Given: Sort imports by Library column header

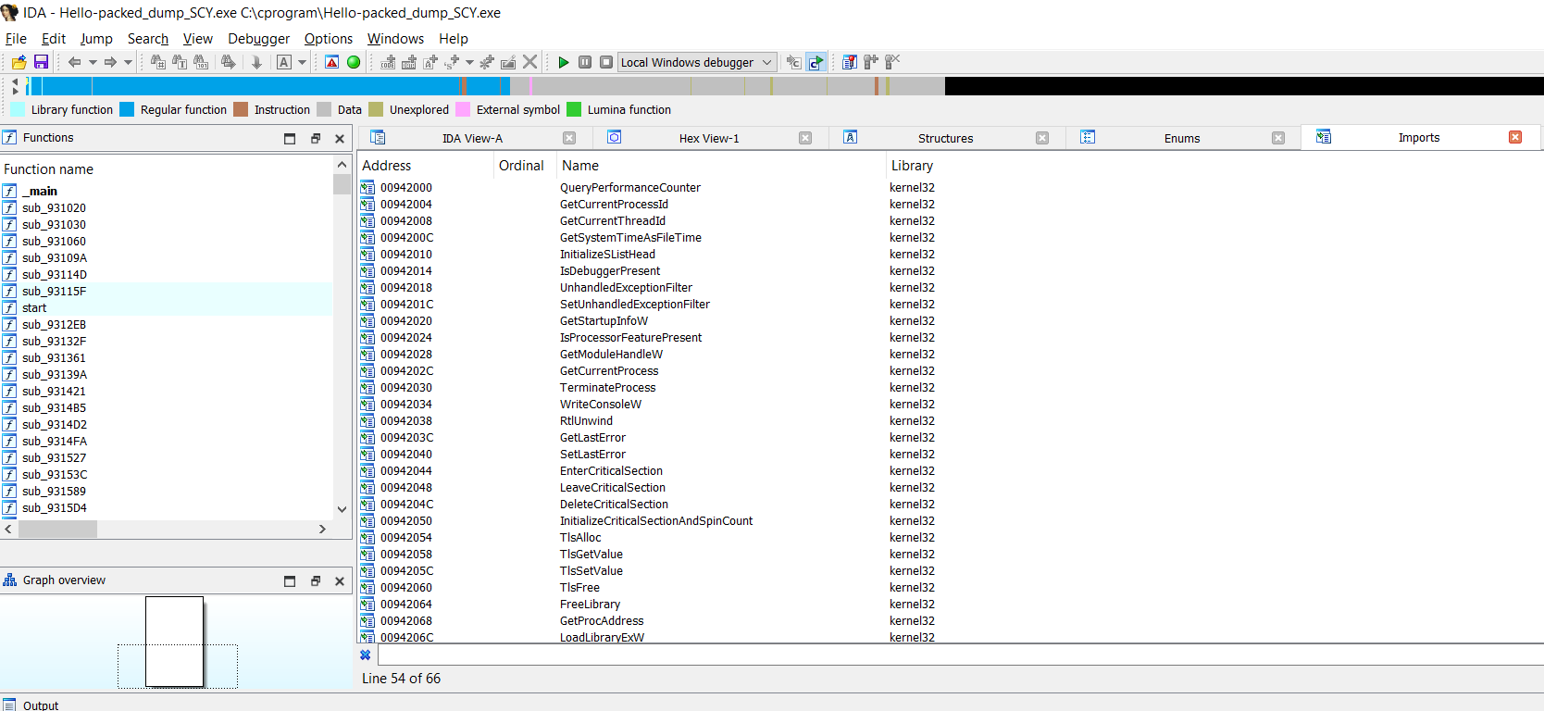Looking at the screenshot, I should pyautogui.click(x=912, y=166).
